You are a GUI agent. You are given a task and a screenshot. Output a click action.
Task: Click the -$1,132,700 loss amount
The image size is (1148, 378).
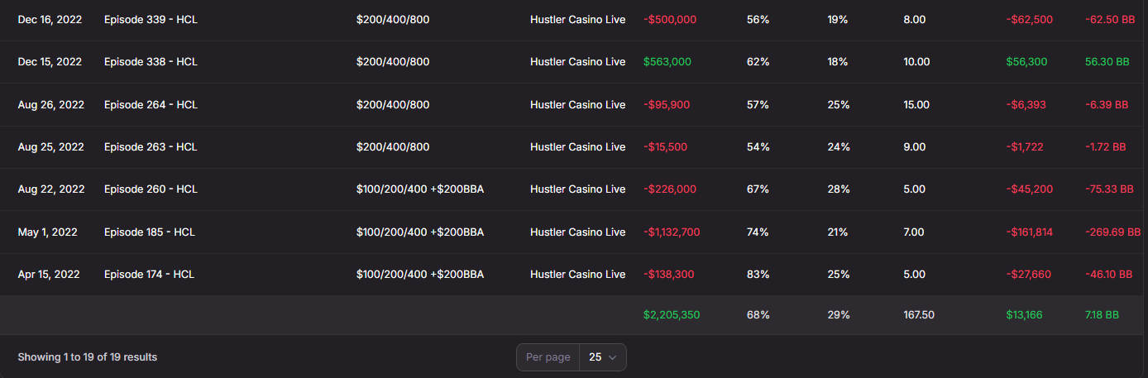(x=672, y=232)
